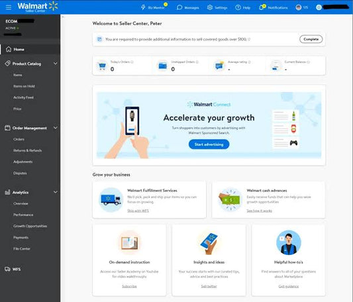Open the user profile avatar icon
353x302 pixels.
tap(319, 7)
